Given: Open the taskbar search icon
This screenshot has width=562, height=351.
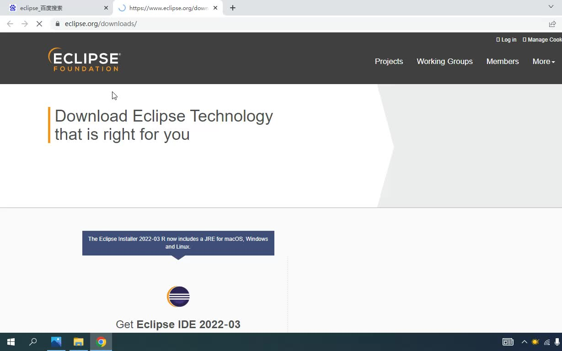Looking at the screenshot, I should point(32,341).
